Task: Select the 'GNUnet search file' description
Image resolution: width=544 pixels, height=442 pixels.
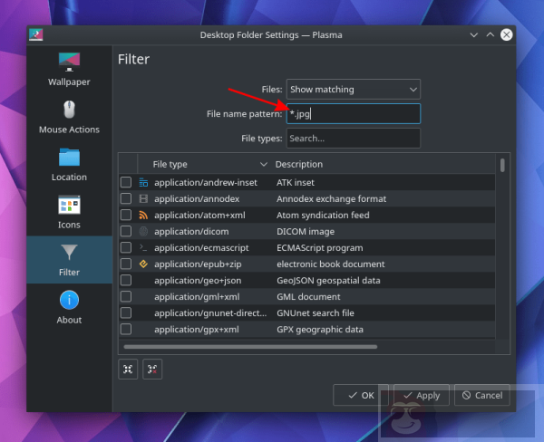Action: pos(316,313)
